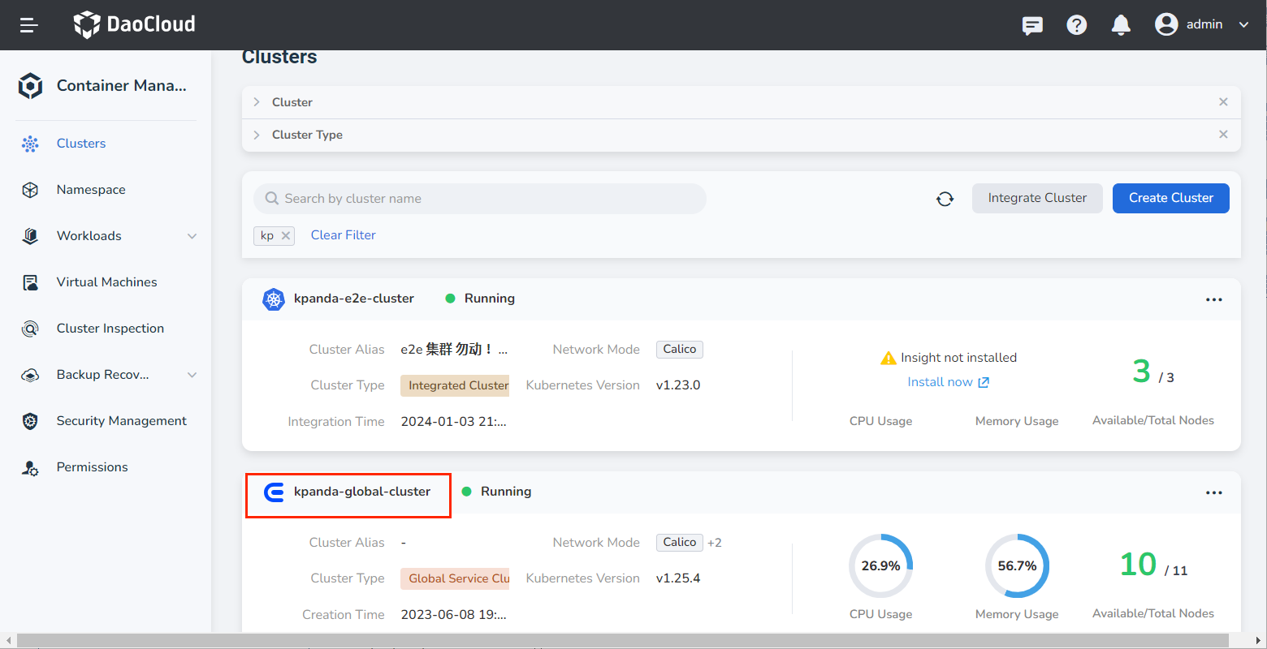Go to Namespace in the sidebar
Image resolution: width=1267 pixels, height=649 pixels.
(91, 190)
